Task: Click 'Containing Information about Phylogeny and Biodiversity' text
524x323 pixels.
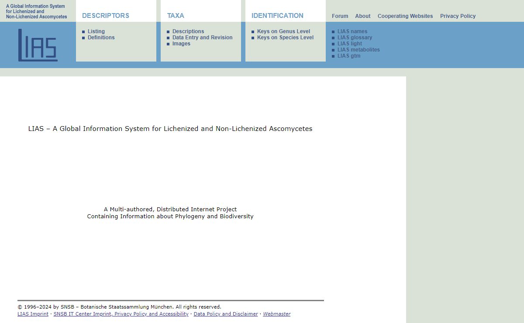Action: (170, 216)
